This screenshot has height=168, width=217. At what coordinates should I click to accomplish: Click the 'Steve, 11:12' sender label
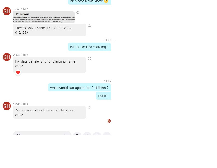point(21,9)
